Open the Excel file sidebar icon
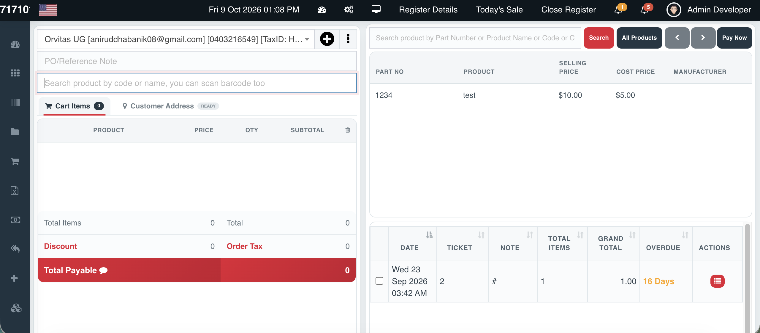Screen dimensions: 760x333 [x=15, y=190]
